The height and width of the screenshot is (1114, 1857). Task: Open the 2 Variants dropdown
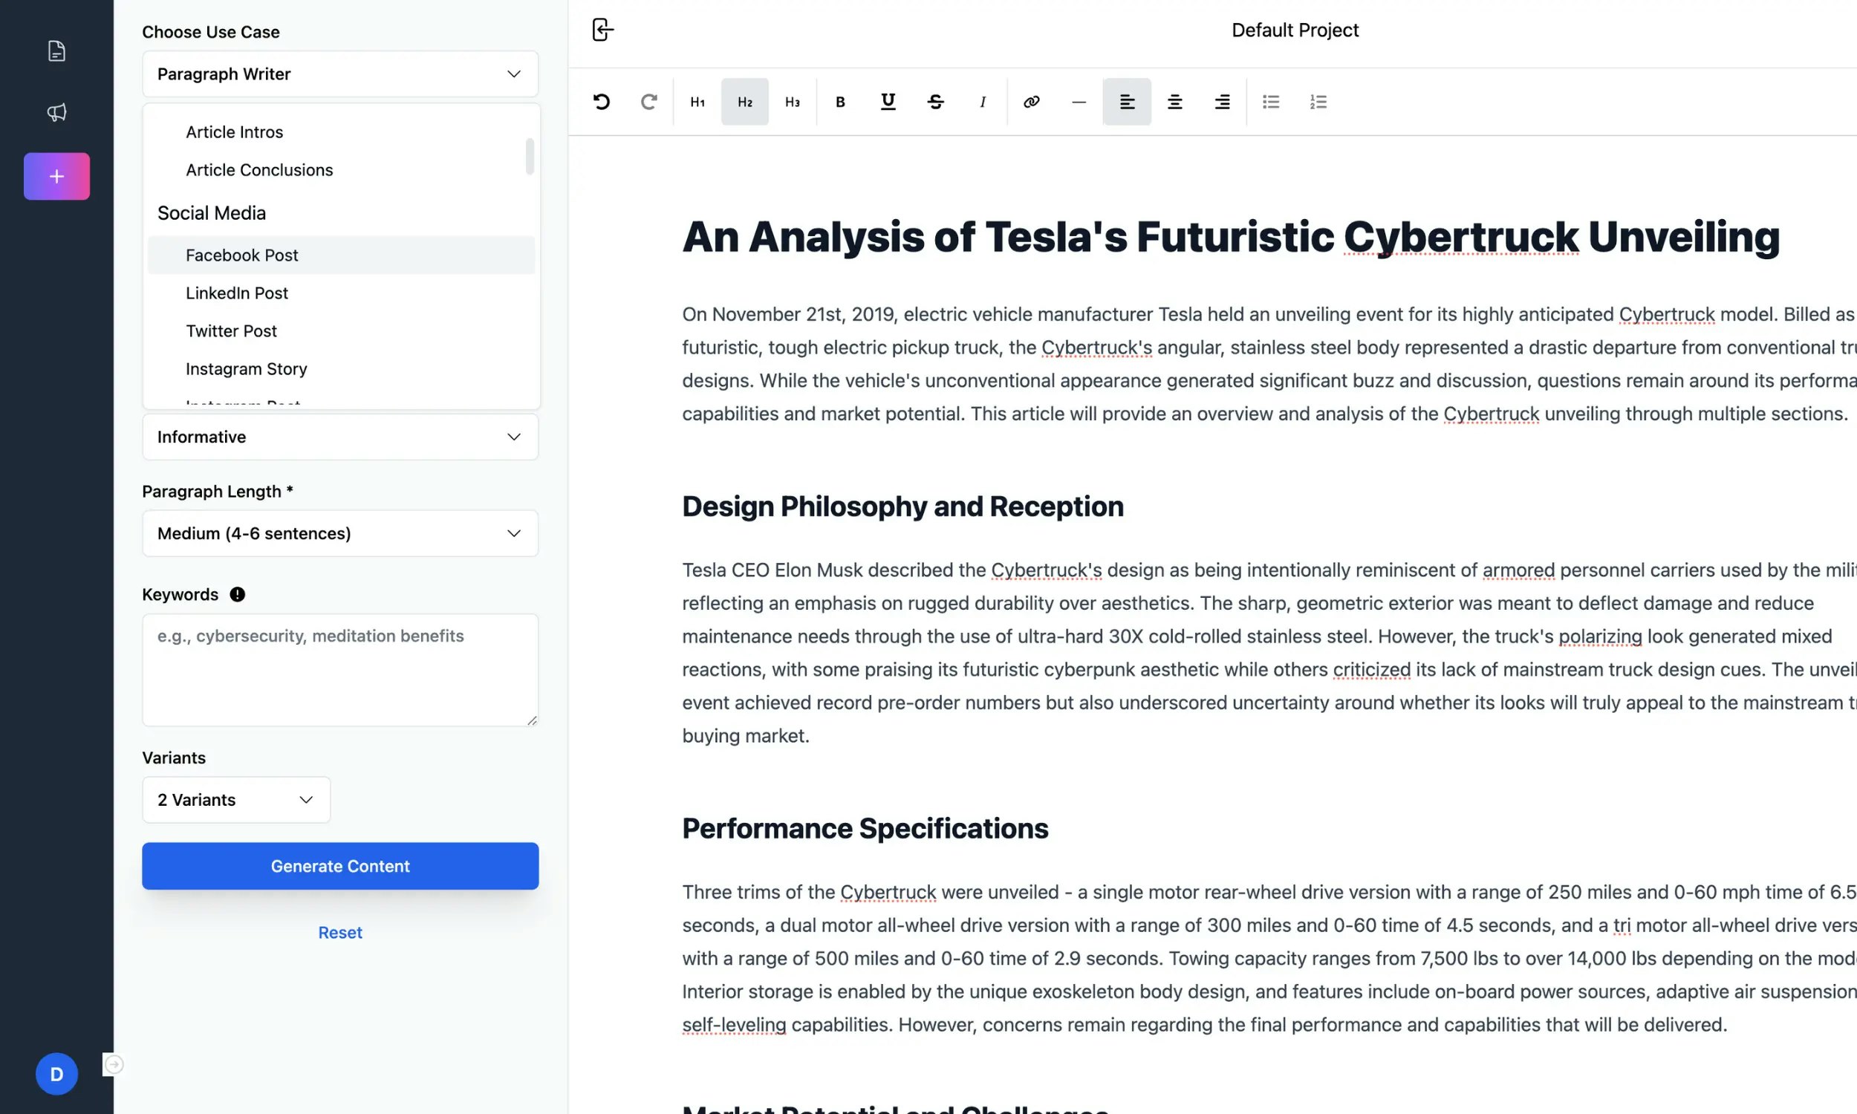pos(235,799)
